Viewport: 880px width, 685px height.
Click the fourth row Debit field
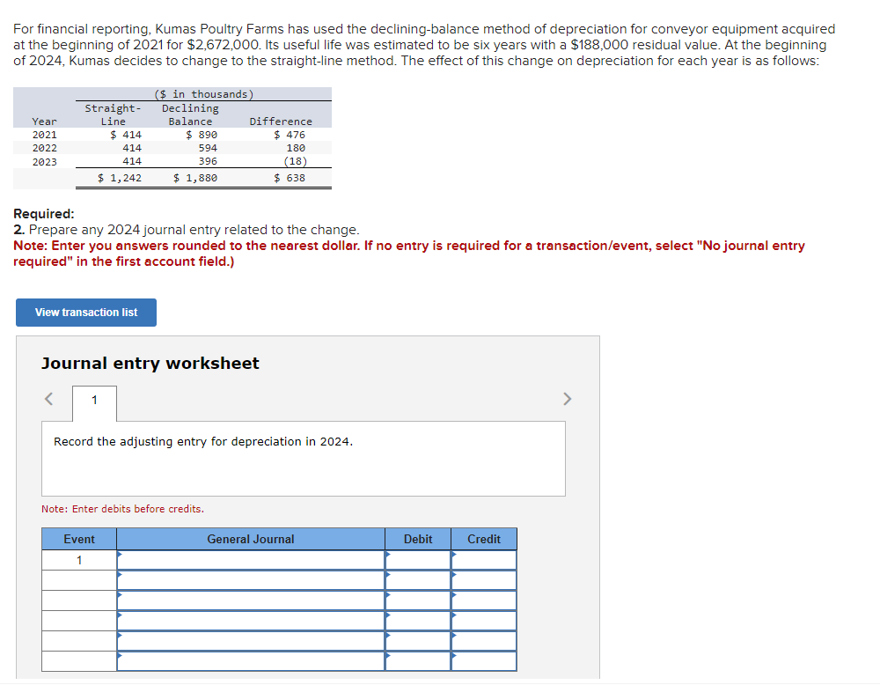tap(418, 621)
